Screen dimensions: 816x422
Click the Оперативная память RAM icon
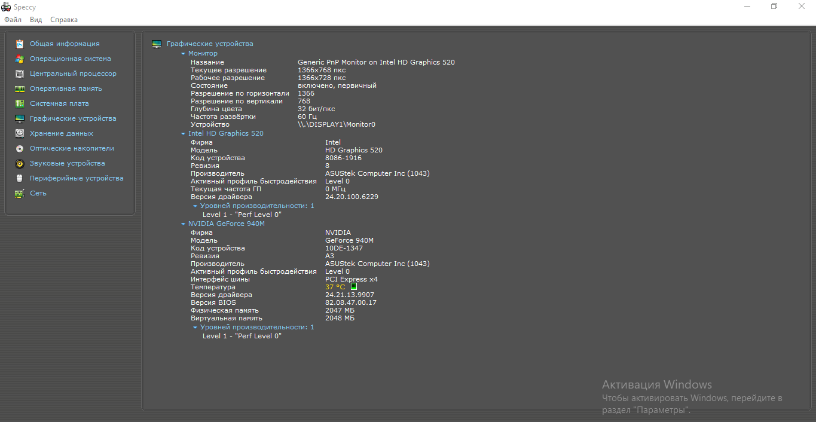[x=20, y=88]
